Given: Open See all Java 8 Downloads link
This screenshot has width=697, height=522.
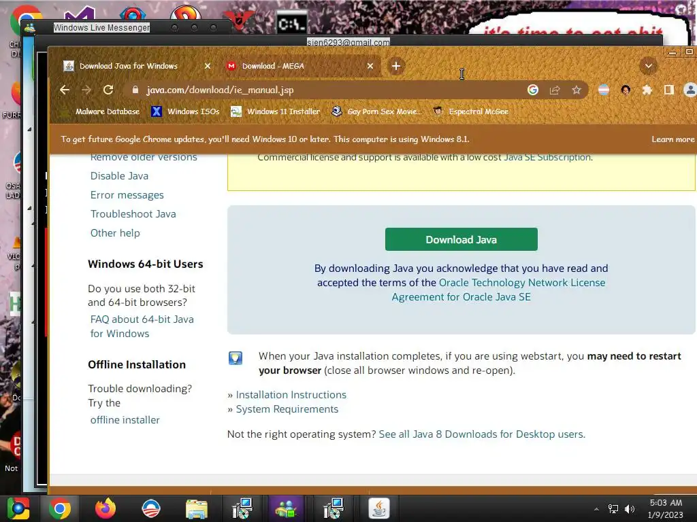Looking at the screenshot, I should pos(482,434).
